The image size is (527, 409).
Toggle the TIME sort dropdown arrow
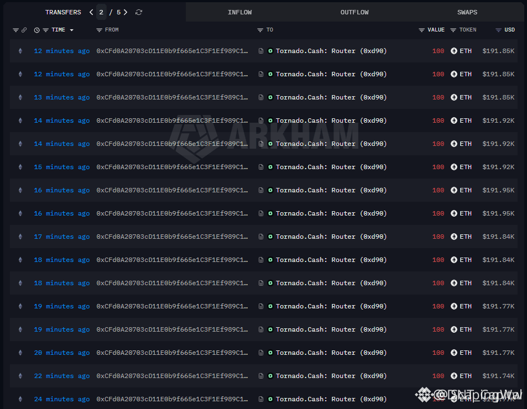click(71, 30)
